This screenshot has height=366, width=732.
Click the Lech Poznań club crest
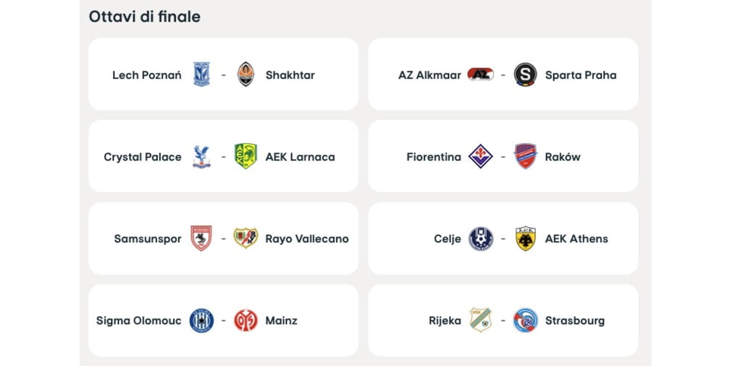click(201, 74)
